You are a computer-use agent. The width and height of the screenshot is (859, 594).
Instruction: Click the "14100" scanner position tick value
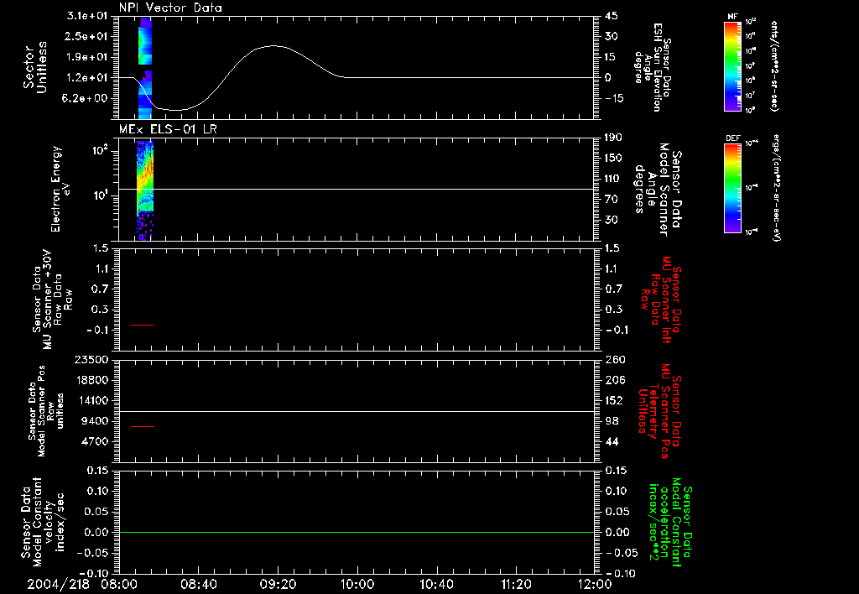[x=91, y=400]
